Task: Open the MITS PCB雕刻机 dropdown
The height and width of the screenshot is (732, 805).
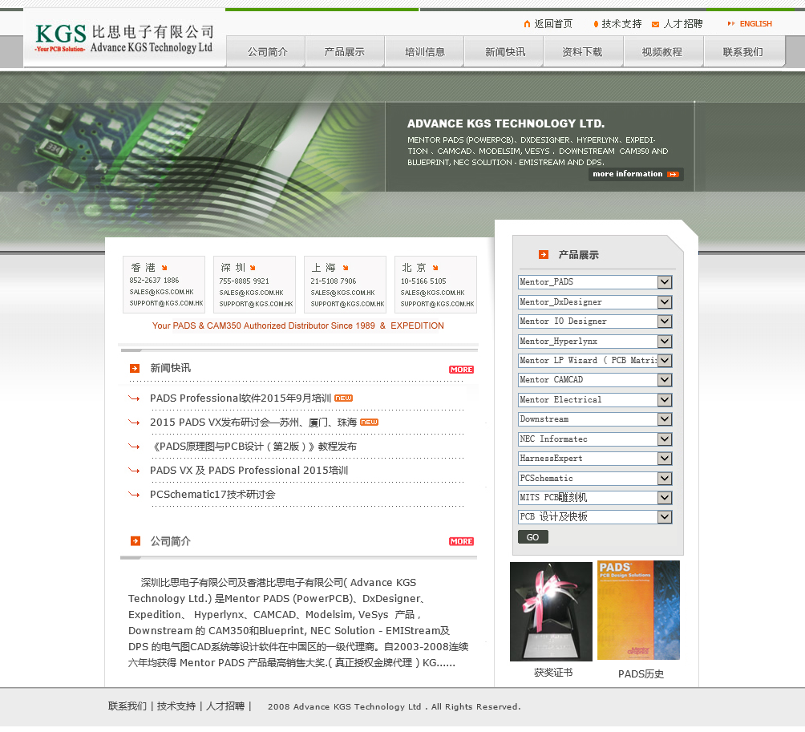Action: click(595, 497)
